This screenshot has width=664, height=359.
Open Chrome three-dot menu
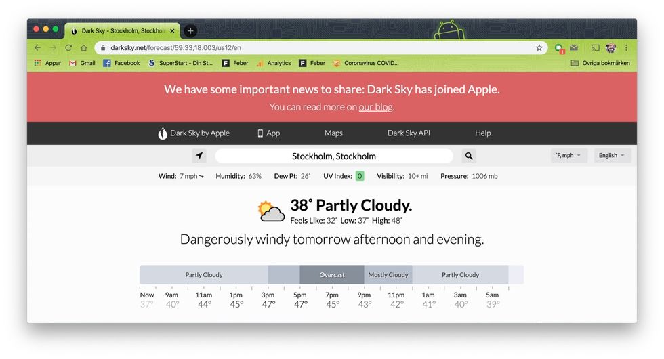point(626,48)
